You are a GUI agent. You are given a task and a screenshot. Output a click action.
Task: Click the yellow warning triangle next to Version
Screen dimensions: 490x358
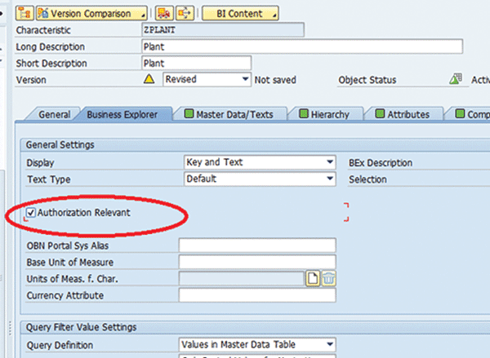point(149,80)
